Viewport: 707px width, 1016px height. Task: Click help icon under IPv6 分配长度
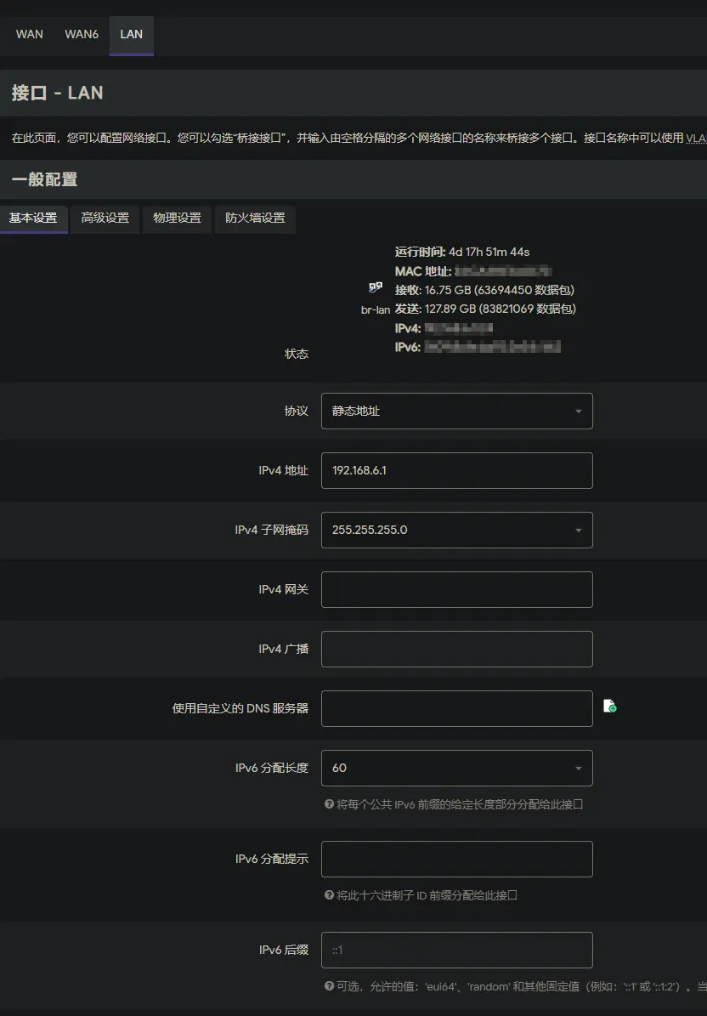(329, 803)
